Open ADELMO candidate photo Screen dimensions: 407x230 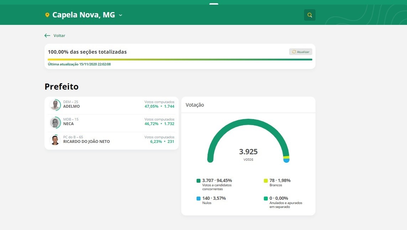55,105
